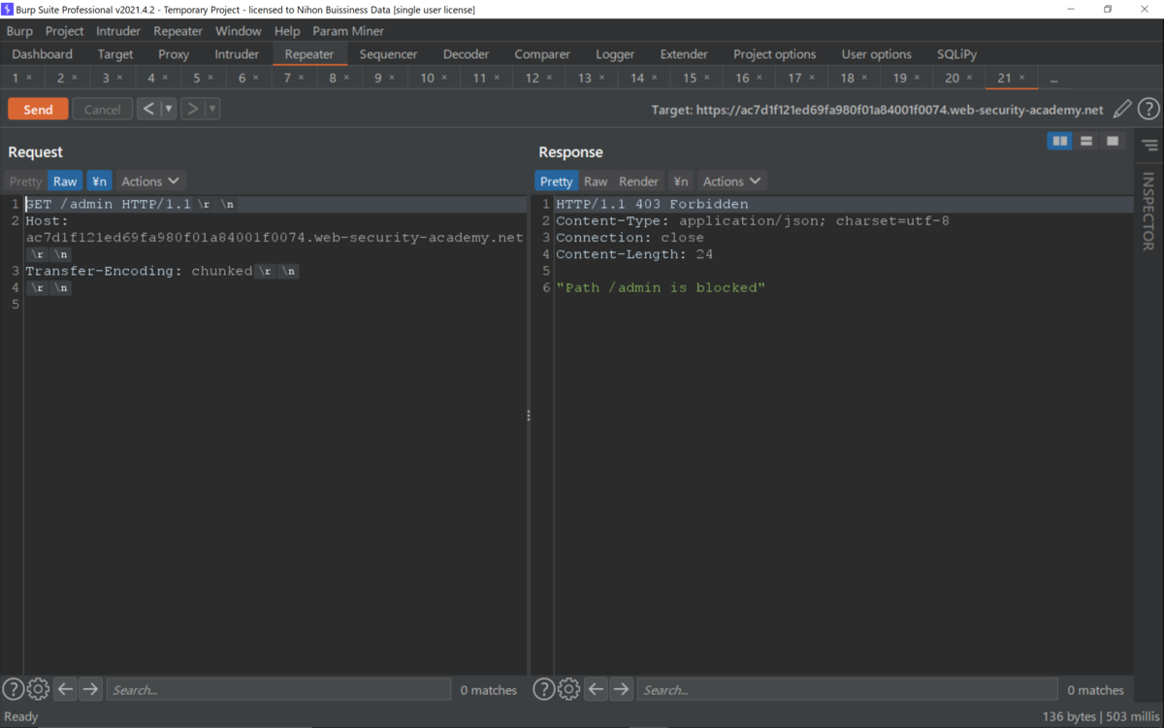Open response search help icon
Image resolution: width=1164 pixels, height=728 pixels.
[544, 689]
